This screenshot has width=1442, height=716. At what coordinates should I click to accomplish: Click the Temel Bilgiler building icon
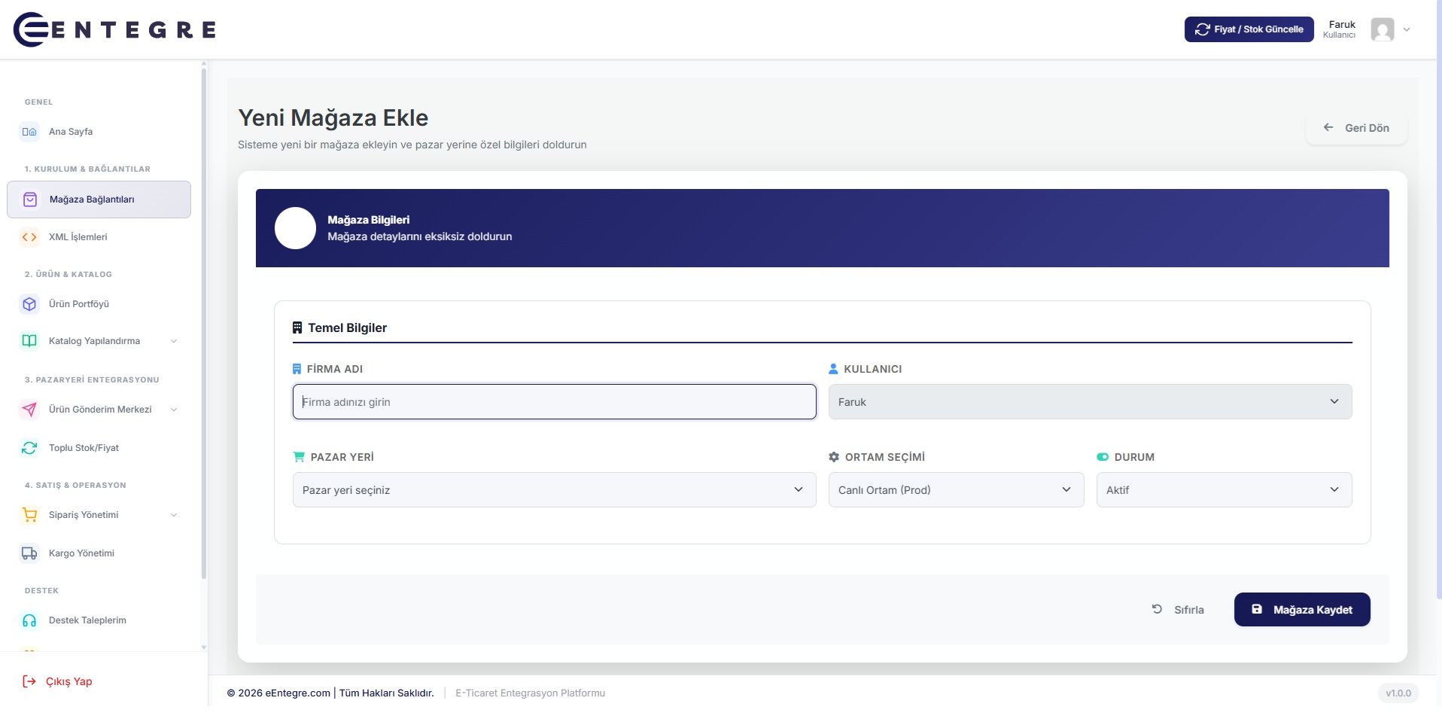[297, 328]
